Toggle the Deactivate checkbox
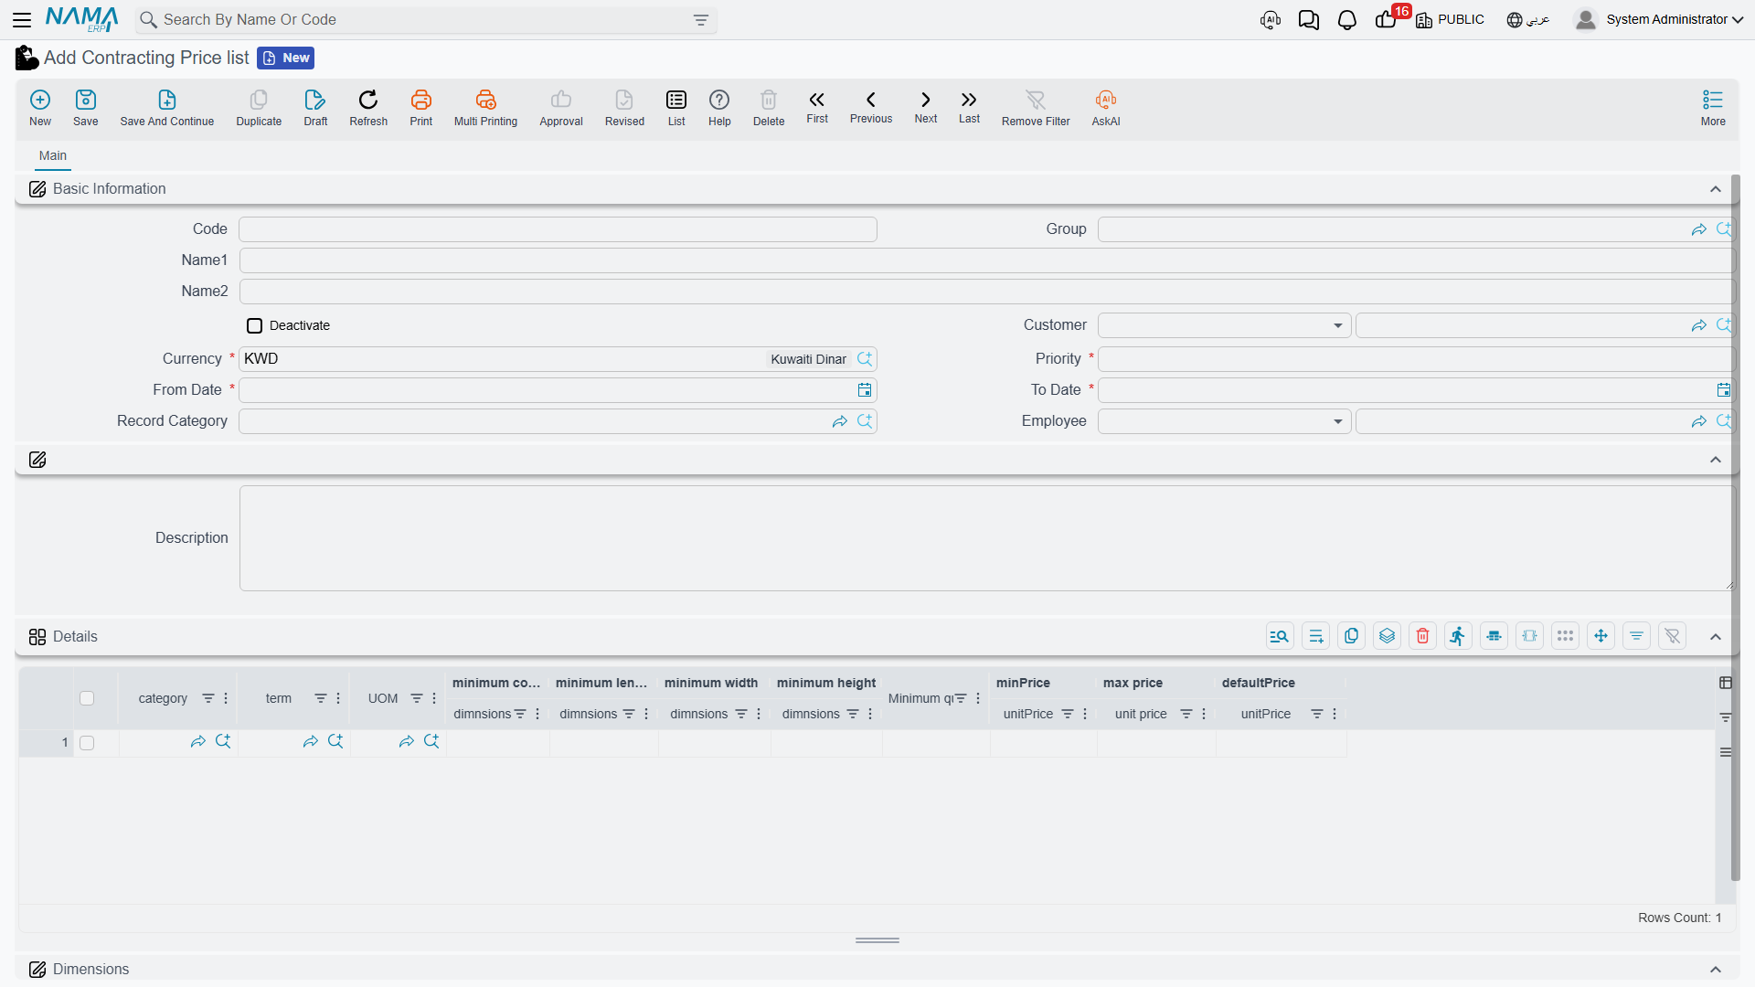 pyautogui.click(x=255, y=325)
